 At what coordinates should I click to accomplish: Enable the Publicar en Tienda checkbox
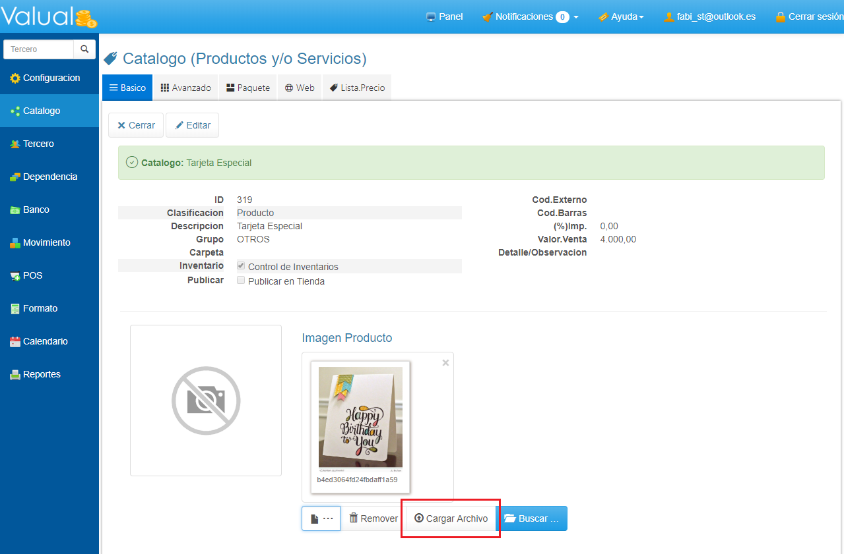tap(241, 280)
